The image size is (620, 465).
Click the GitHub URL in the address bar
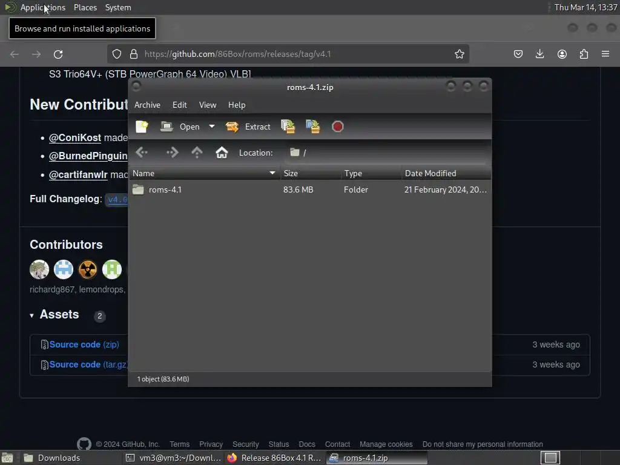[x=237, y=54]
